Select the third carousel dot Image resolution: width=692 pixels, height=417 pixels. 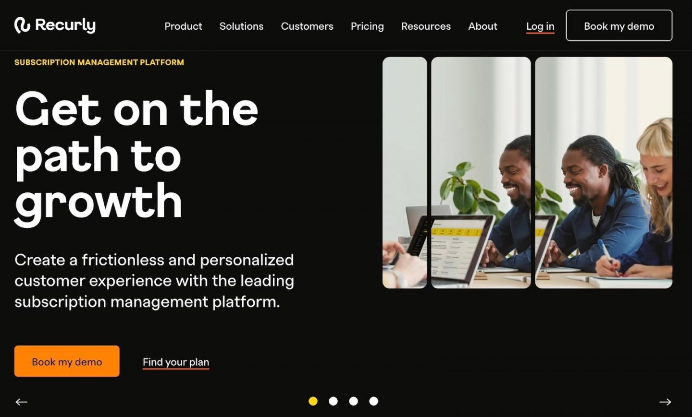click(353, 401)
